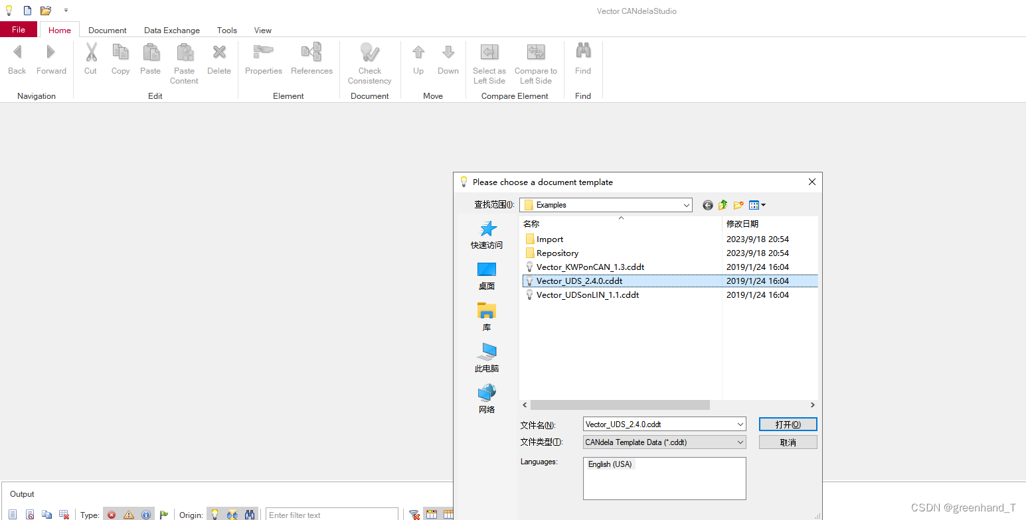Image resolution: width=1026 pixels, height=520 pixels.
Task: Click the Forward navigation arrow icon
Action: pos(51,52)
